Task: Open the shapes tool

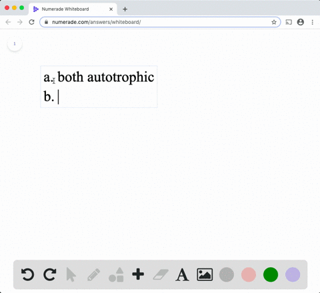Action: point(116,274)
